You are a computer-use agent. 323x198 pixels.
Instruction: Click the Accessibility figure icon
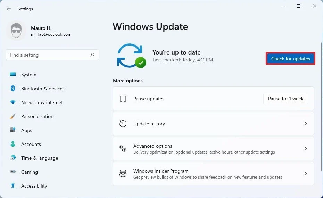[x=13, y=185]
